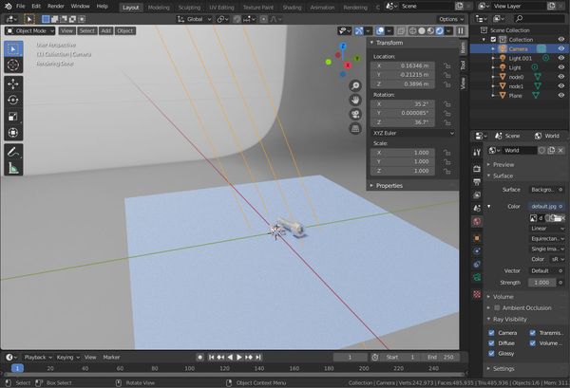Open the Tool properties wrench icon
Viewport: 570px width, 388px height.
[x=477, y=152]
